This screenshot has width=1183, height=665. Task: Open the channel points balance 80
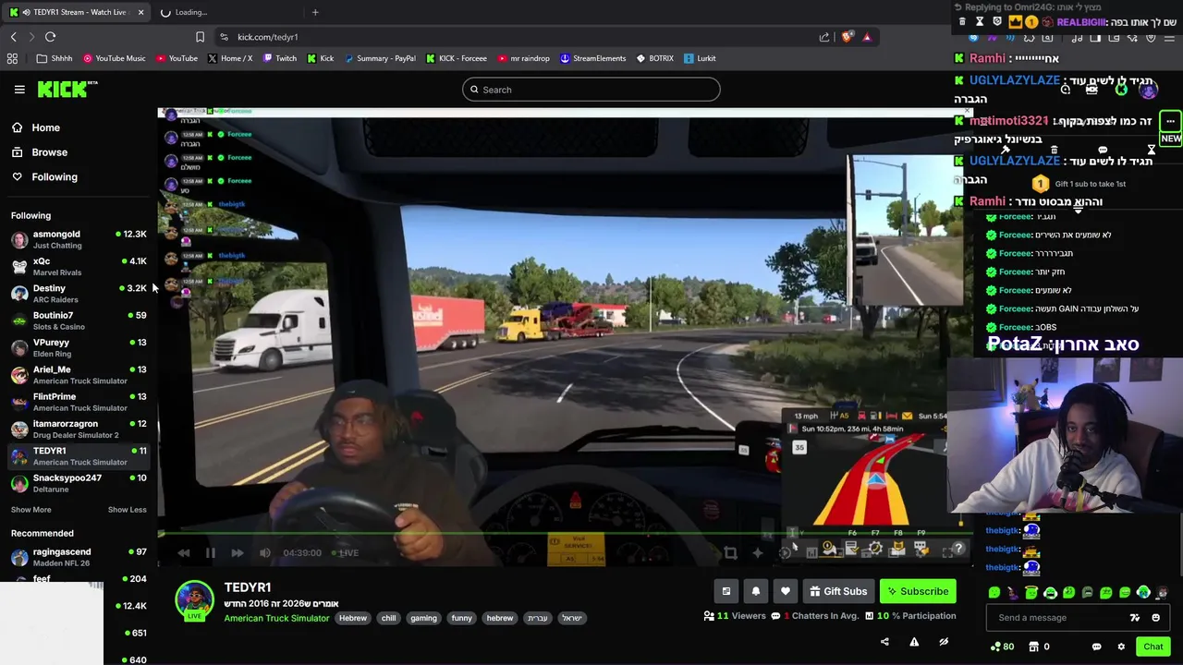pyautogui.click(x=1002, y=647)
